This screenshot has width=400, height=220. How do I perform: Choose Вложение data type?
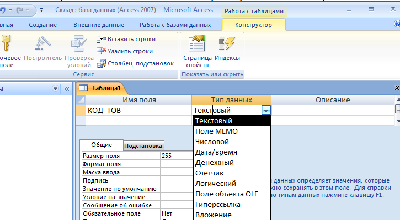point(232,215)
